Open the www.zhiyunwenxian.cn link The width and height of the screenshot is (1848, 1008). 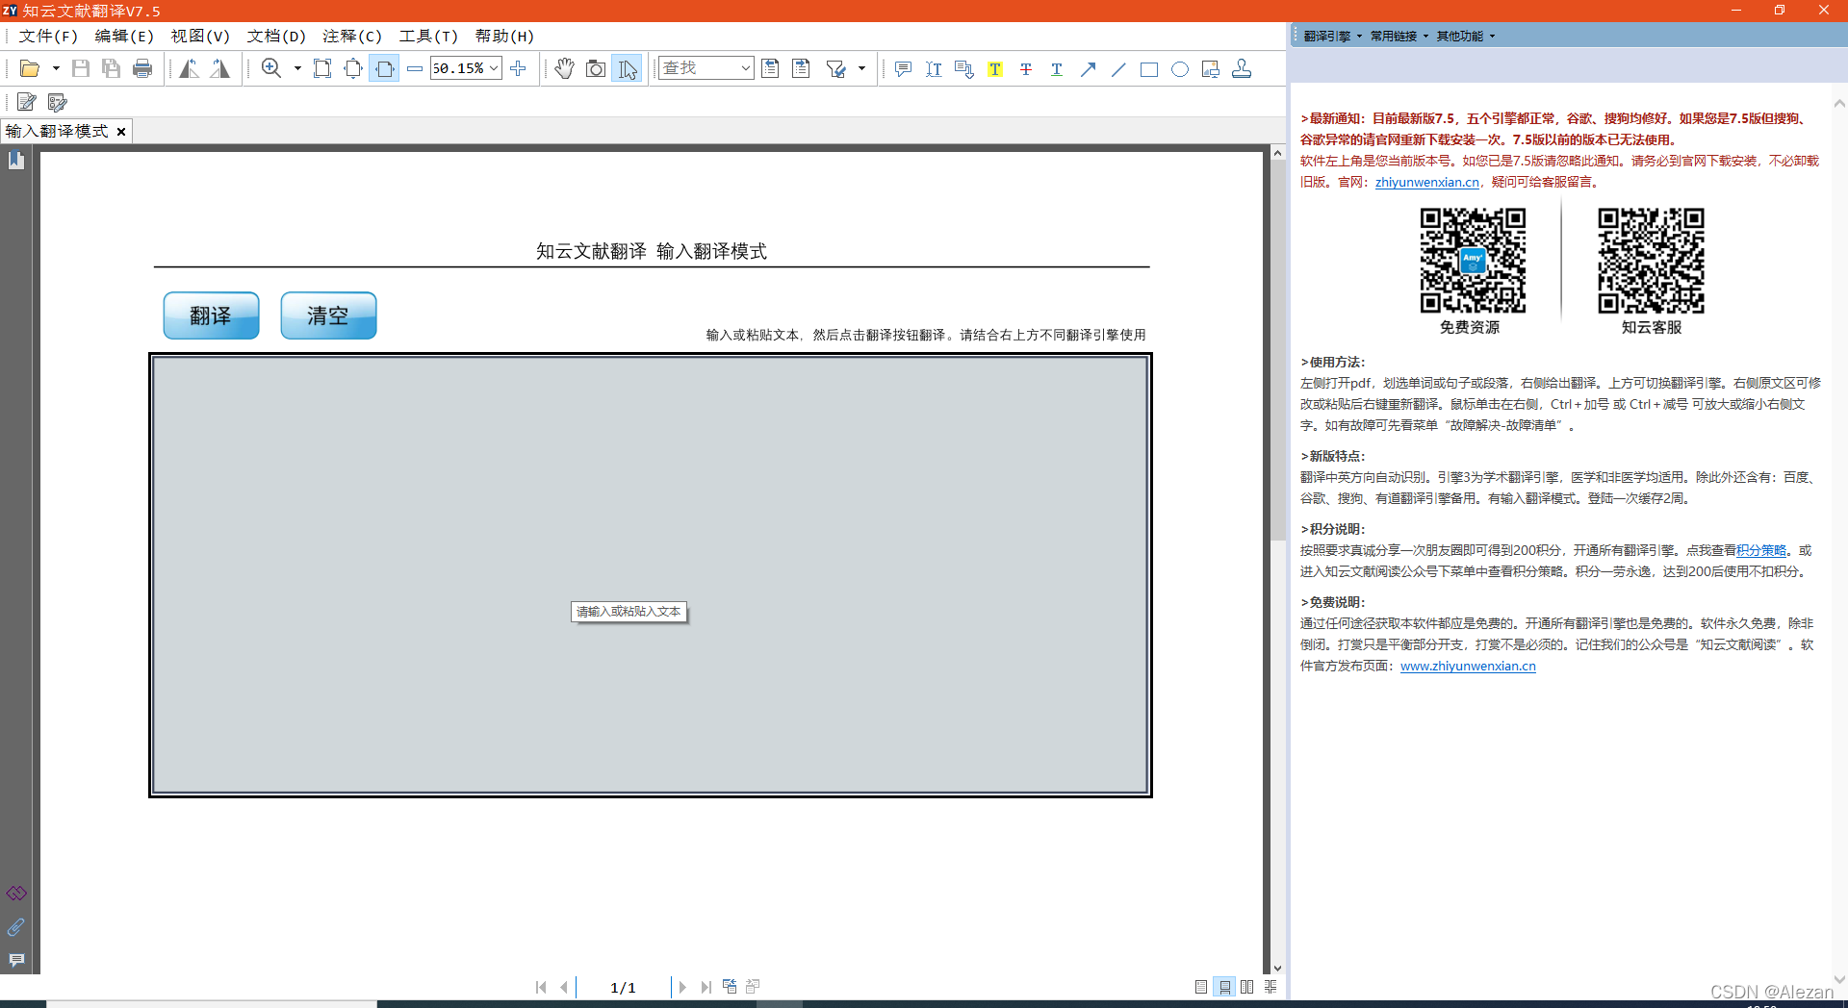pyautogui.click(x=1468, y=666)
